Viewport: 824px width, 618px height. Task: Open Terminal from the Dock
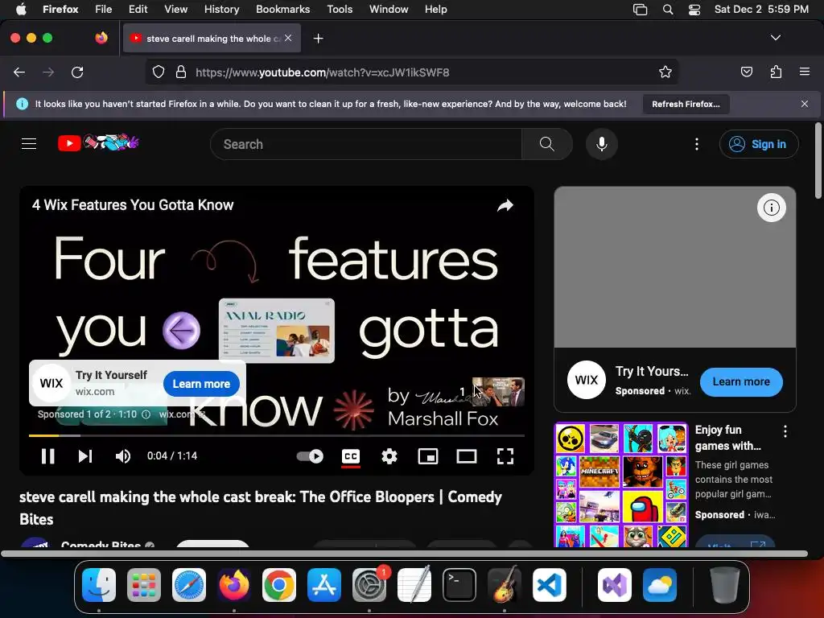459,585
